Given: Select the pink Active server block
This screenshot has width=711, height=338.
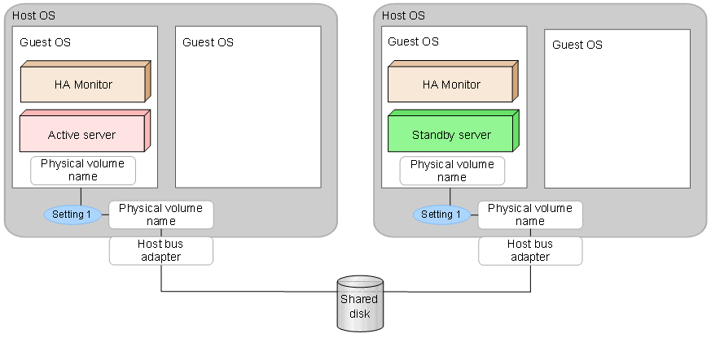Looking at the screenshot, I should click(x=81, y=133).
